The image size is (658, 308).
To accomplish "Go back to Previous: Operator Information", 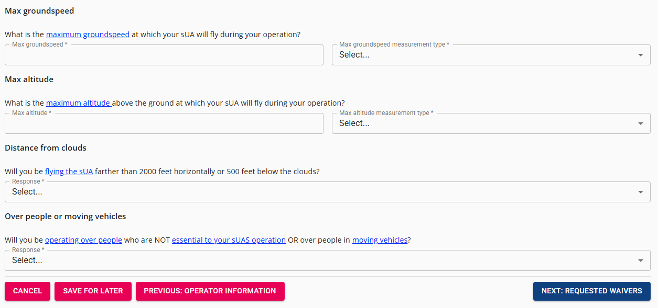I will click(x=210, y=291).
